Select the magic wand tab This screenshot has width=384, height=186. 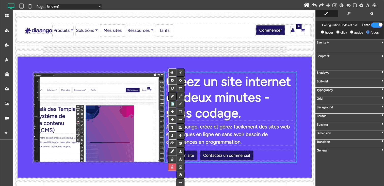pyautogui.click(x=349, y=14)
